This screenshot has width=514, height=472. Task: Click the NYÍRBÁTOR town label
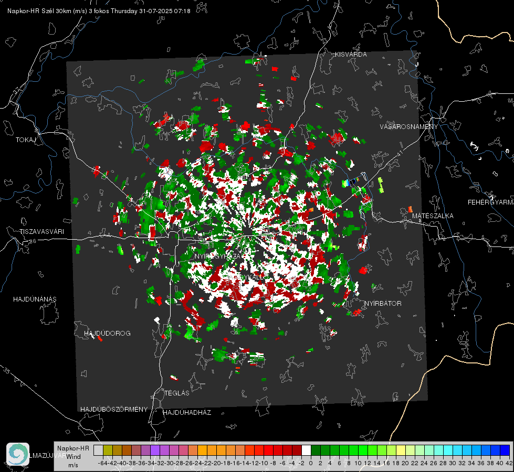[x=383, y=304]
